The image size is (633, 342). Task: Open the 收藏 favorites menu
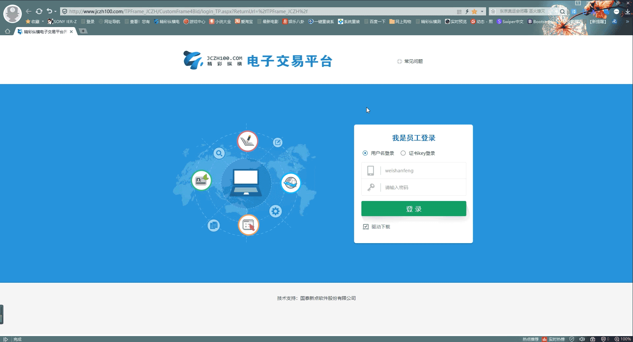[35, 22]
